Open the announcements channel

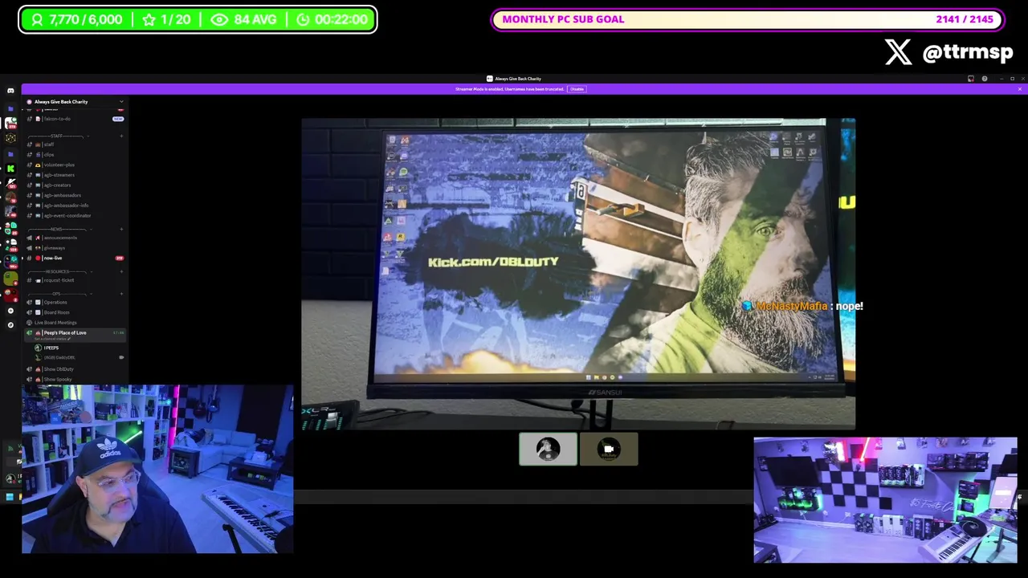(x=75, y=238)
